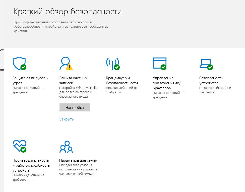Screen dimensions: 245x192
Task: Click the Краткий обзор безопасности heading
Action: tap(68, 12)
